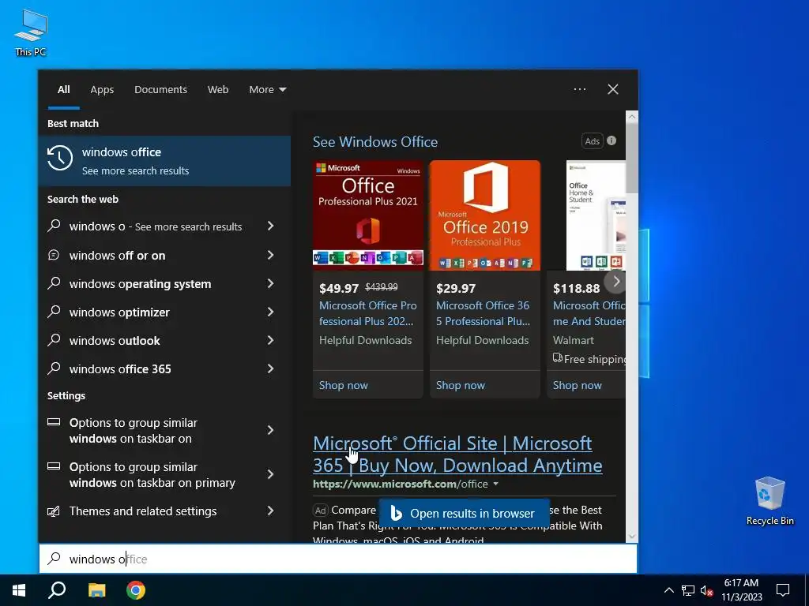Click history icon beside windows office
Image resolution: width=809 pixels, height=606 pixels.
tap(60, 158)
